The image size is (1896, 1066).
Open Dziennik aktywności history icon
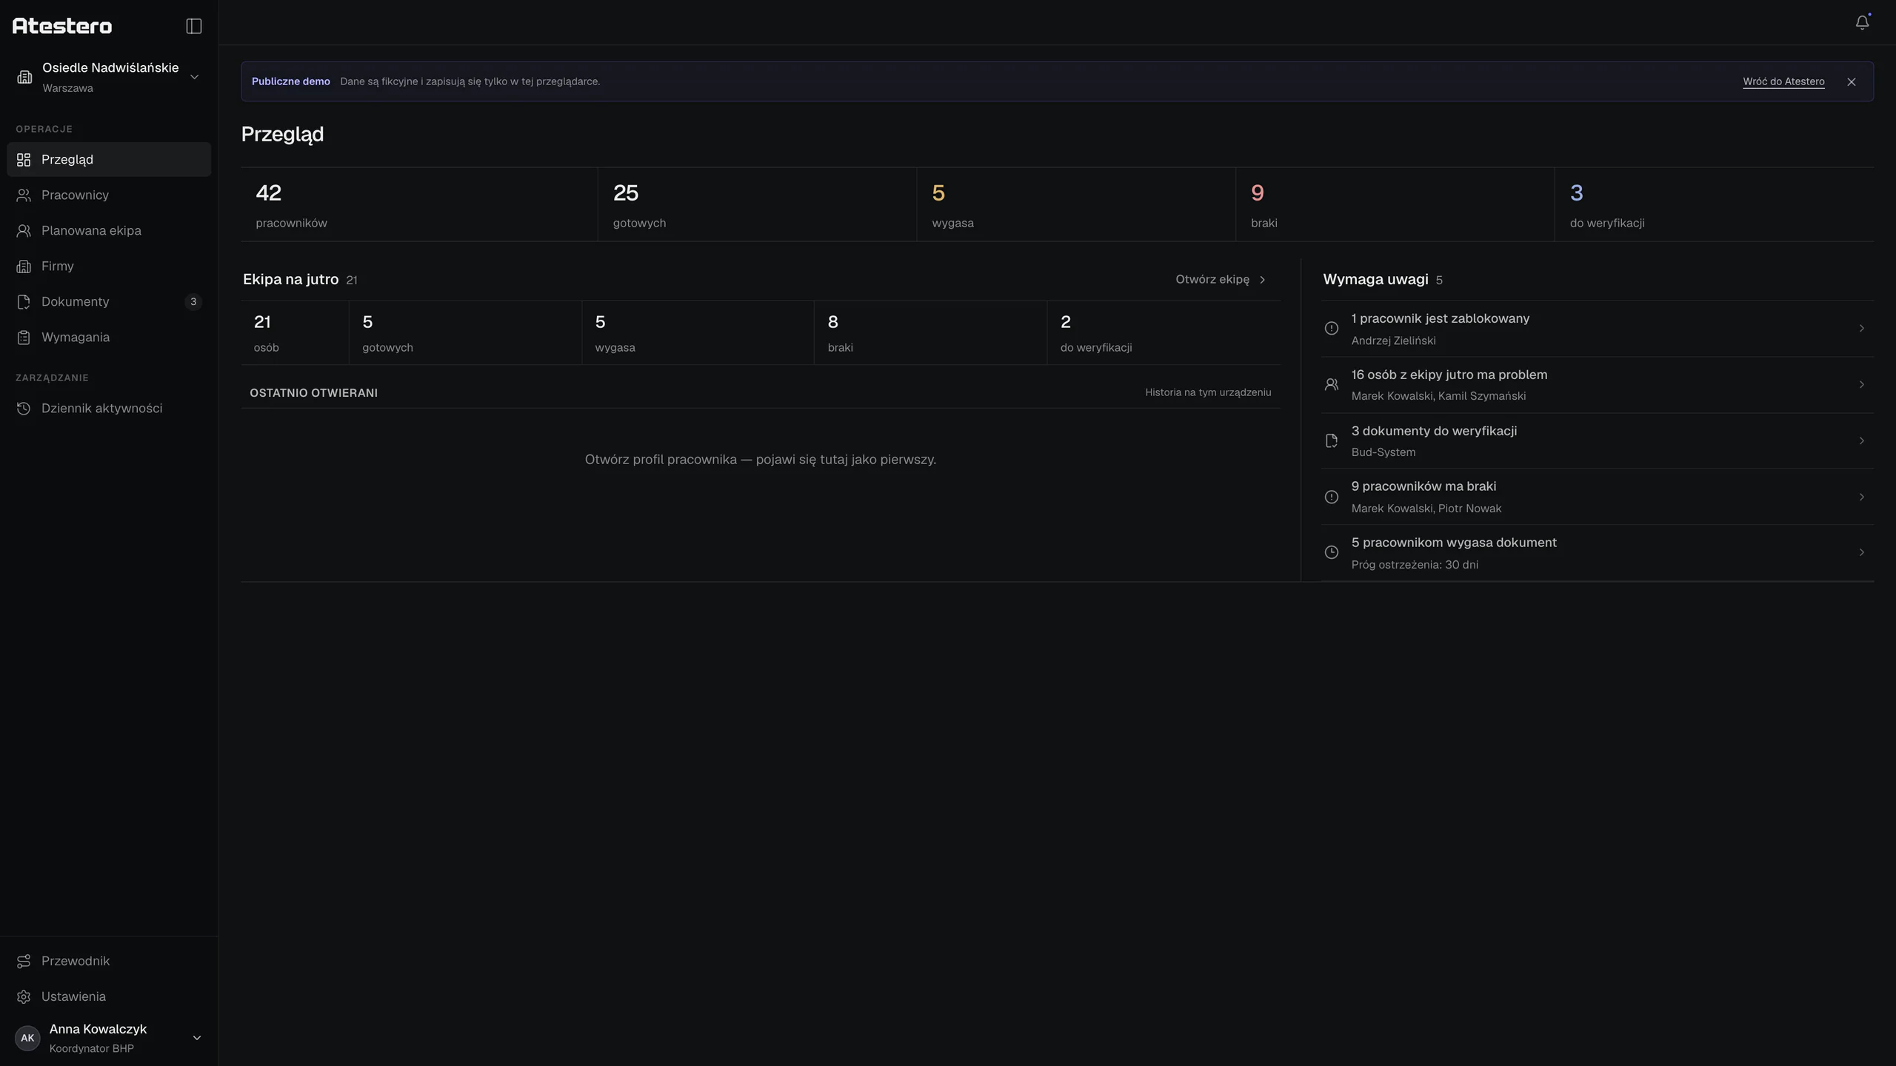[x=24, y=408]
